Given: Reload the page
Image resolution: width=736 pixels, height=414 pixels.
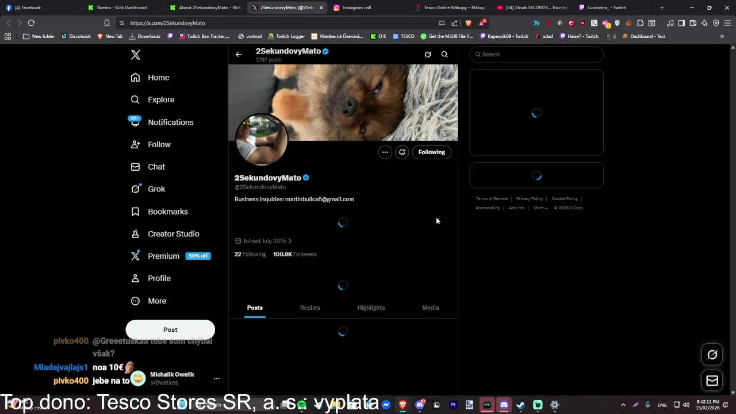Looking at the screenshot, I should (31, 23).
